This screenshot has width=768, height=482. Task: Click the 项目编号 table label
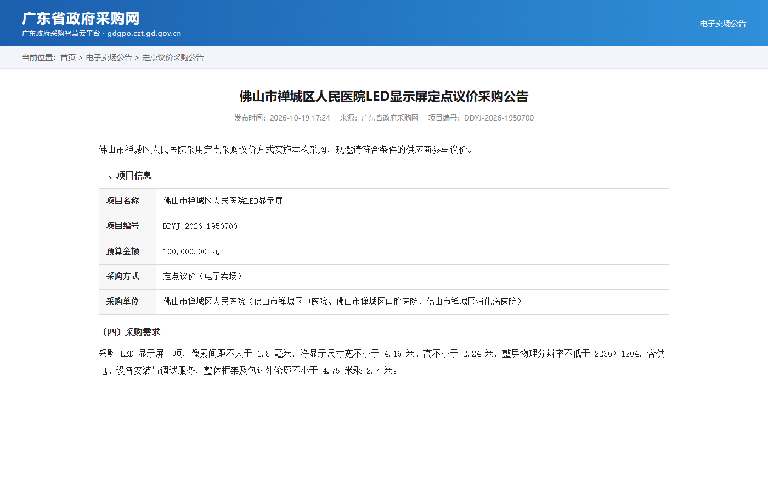123,226
